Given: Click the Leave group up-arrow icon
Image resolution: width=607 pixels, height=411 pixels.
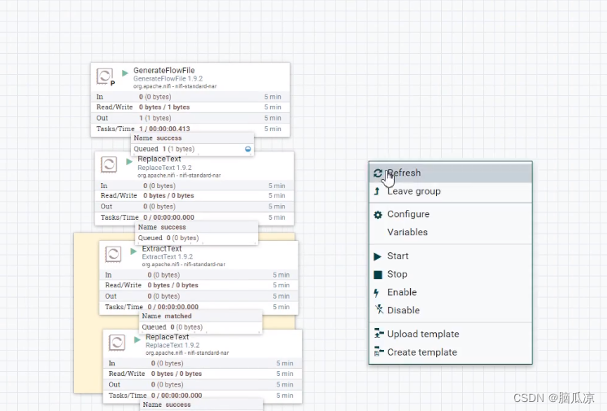Looking at the screenshot, I should click(x=377, y=191).
